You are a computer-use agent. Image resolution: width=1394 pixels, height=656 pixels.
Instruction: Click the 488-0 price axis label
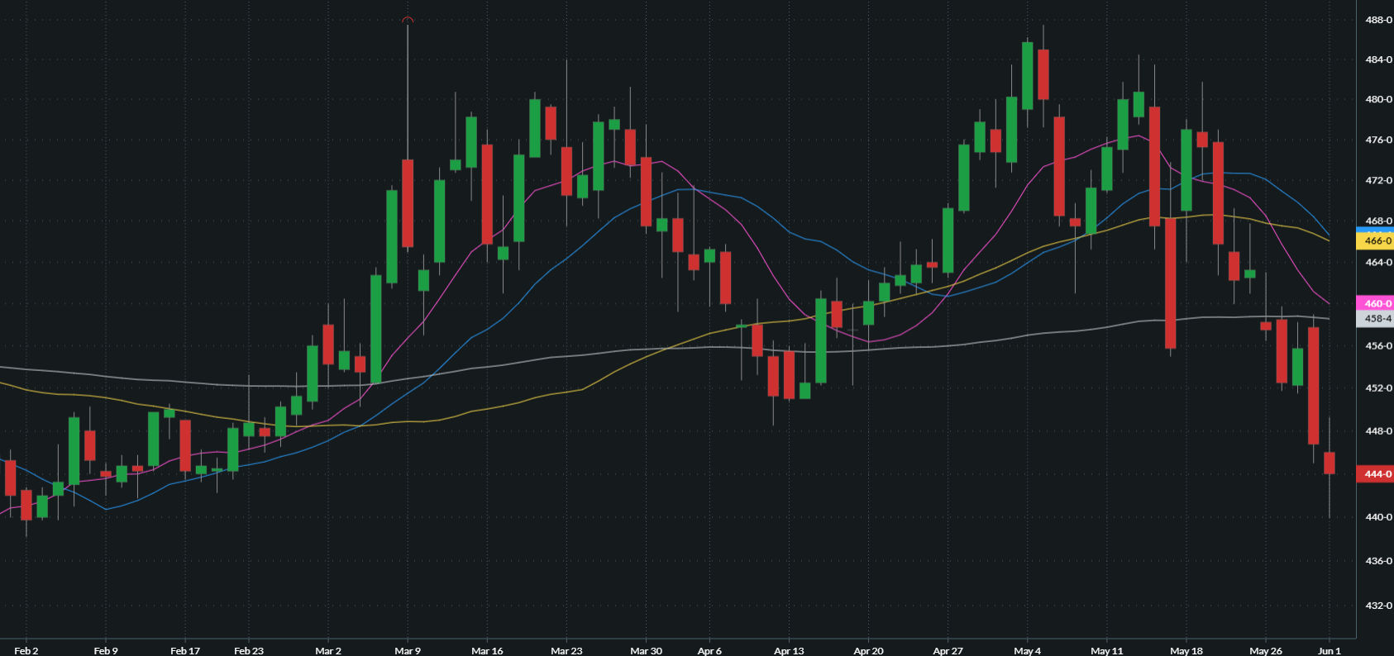tap(1378, 20)
